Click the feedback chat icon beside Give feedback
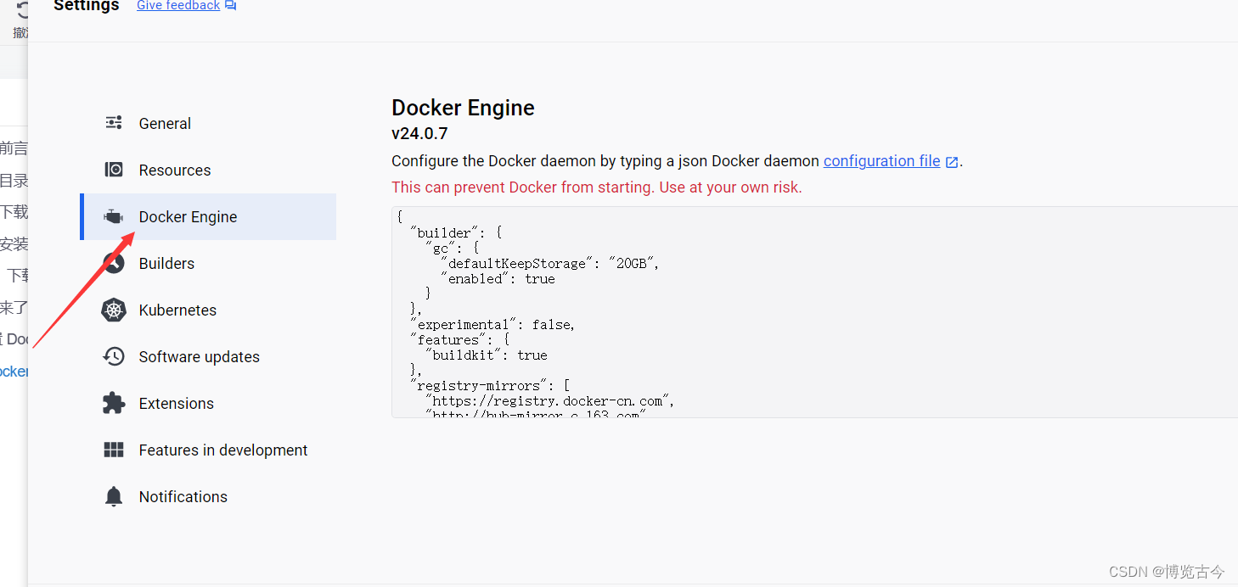 pyautogui.click(x=230, y=6)
